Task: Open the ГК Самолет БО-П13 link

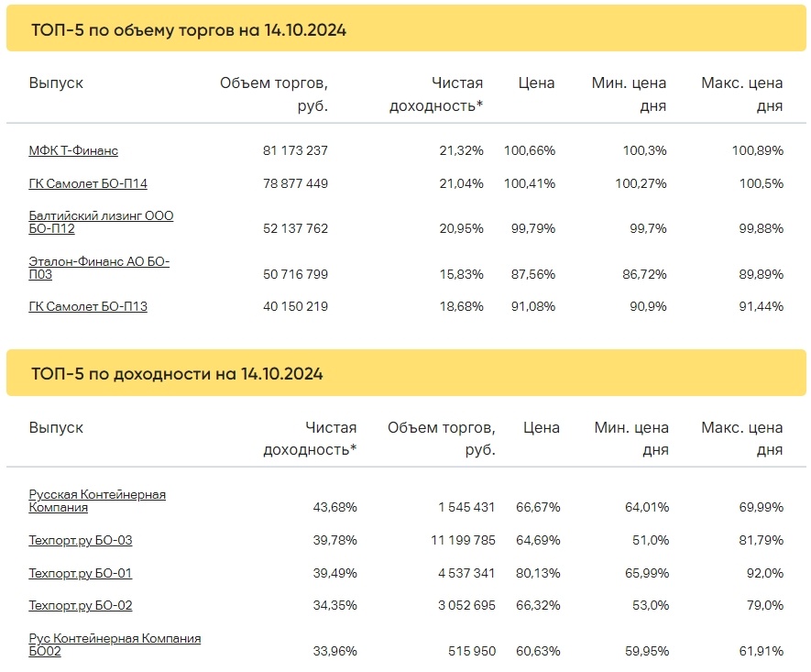Action: tap(88, 307)
